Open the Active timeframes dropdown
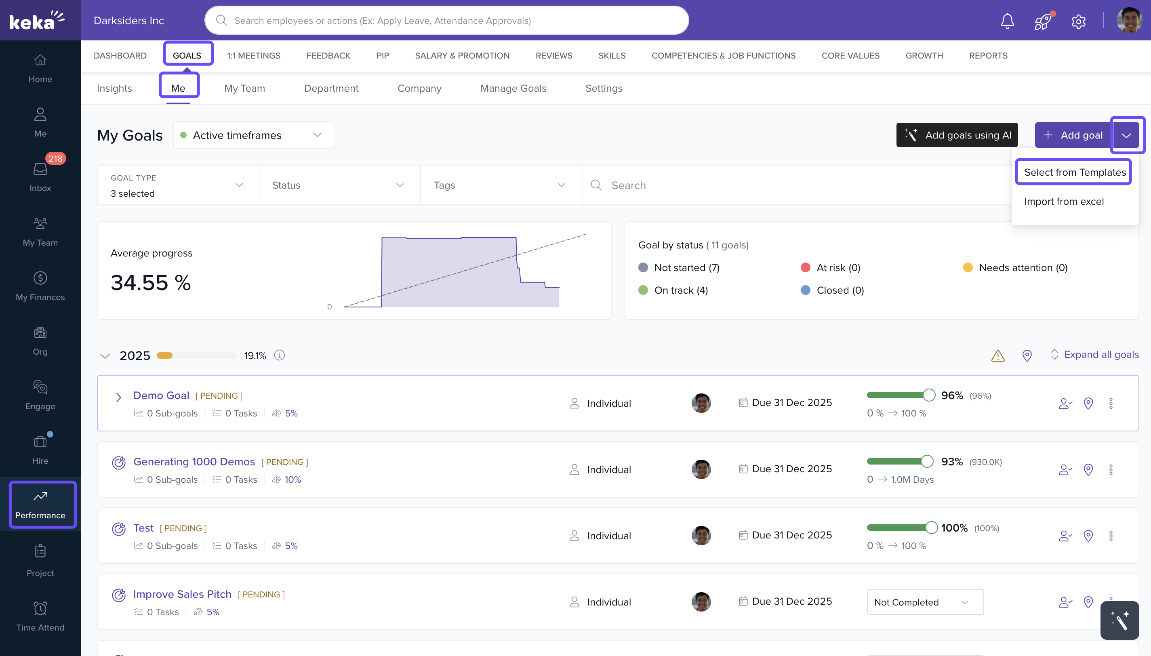Image resolution: width=1151 pixels, height=656 pixels. point(253,135)
